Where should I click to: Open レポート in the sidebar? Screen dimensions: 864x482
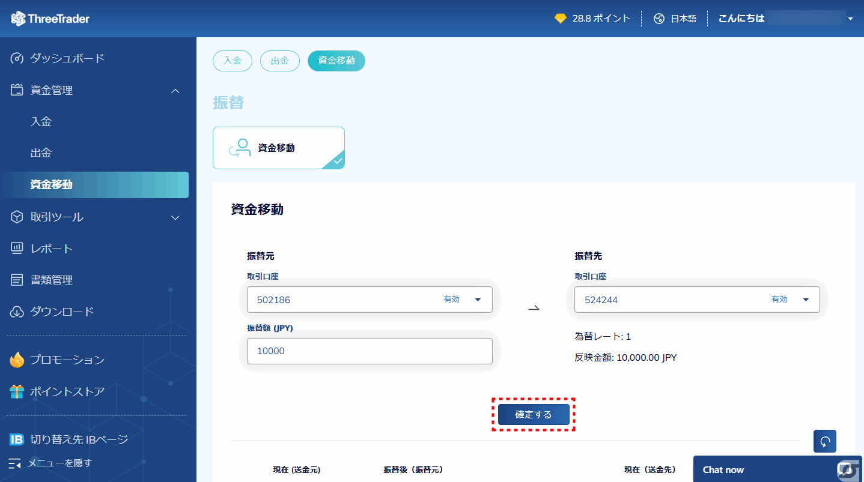(52, 249)
